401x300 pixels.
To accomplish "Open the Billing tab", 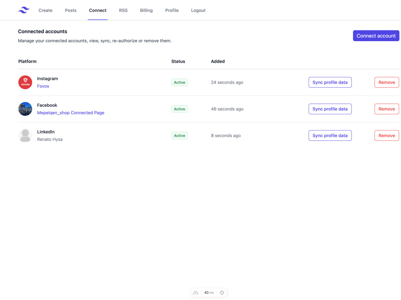I will (146, 10).
